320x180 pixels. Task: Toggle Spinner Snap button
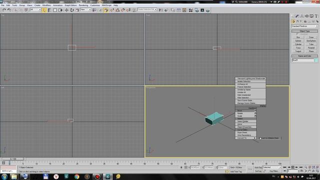128,10
